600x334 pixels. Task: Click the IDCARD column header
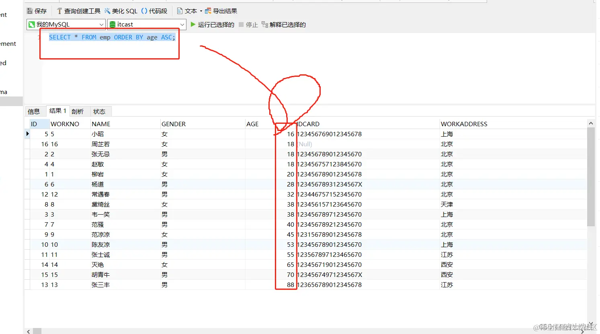(368, 124)
